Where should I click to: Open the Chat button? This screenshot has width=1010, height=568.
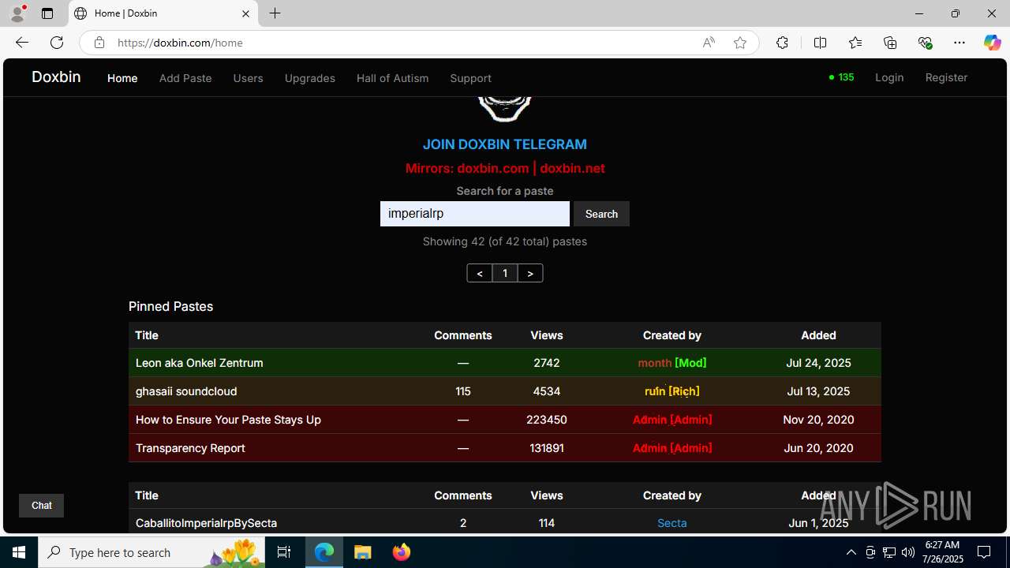(41, 506)
